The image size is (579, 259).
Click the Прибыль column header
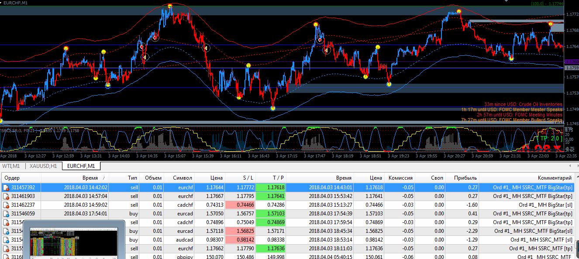465,178
